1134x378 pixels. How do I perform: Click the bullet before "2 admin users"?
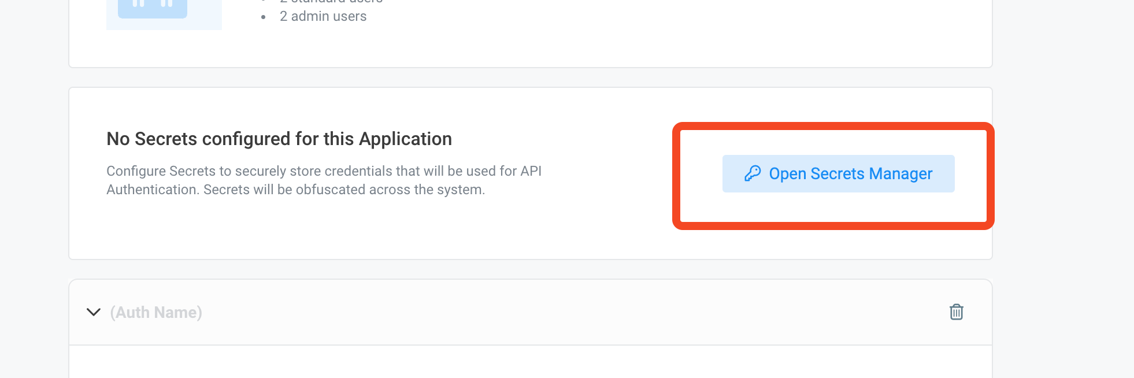coord(264,17)
